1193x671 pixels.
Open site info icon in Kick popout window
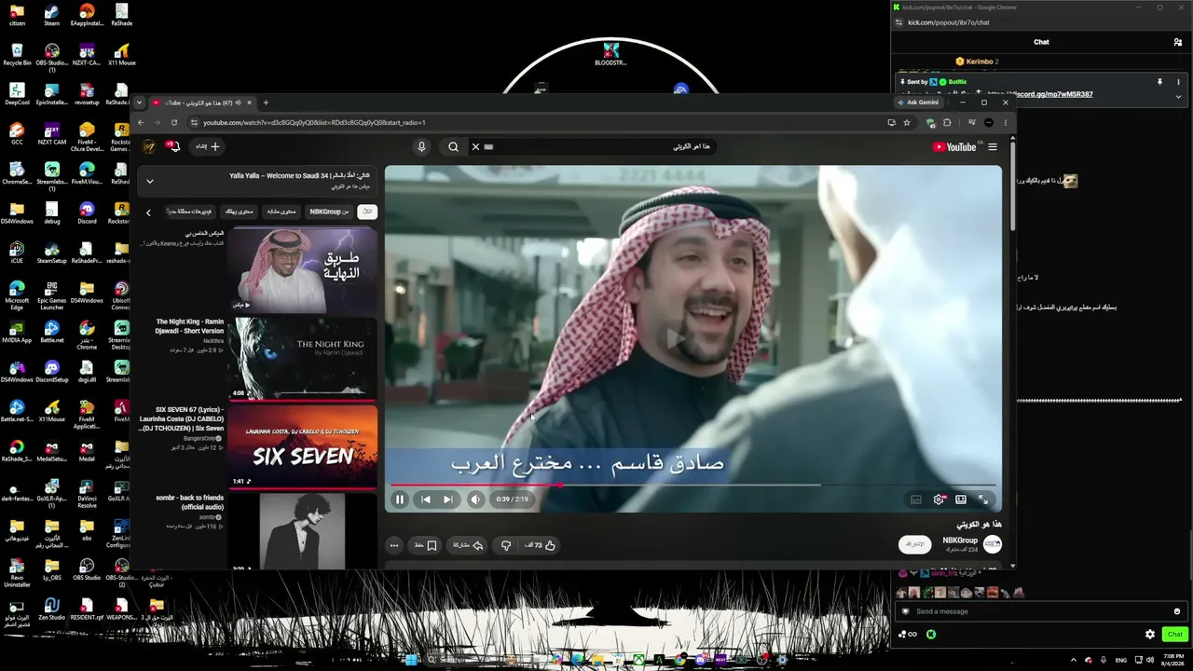[x=900, y=22]
